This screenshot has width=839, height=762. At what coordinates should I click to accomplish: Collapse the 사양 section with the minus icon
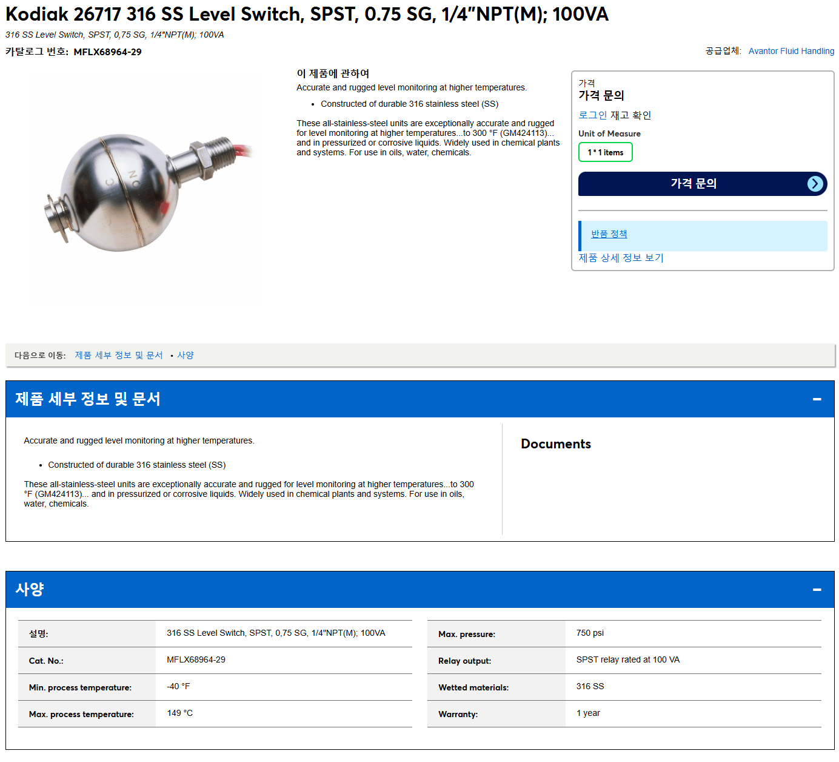pyautogui.click(x=817, y=590)
